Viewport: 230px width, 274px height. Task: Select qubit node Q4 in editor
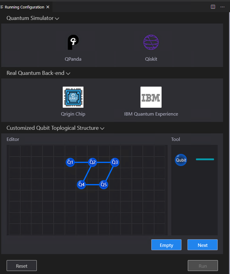tap(81, 185)
